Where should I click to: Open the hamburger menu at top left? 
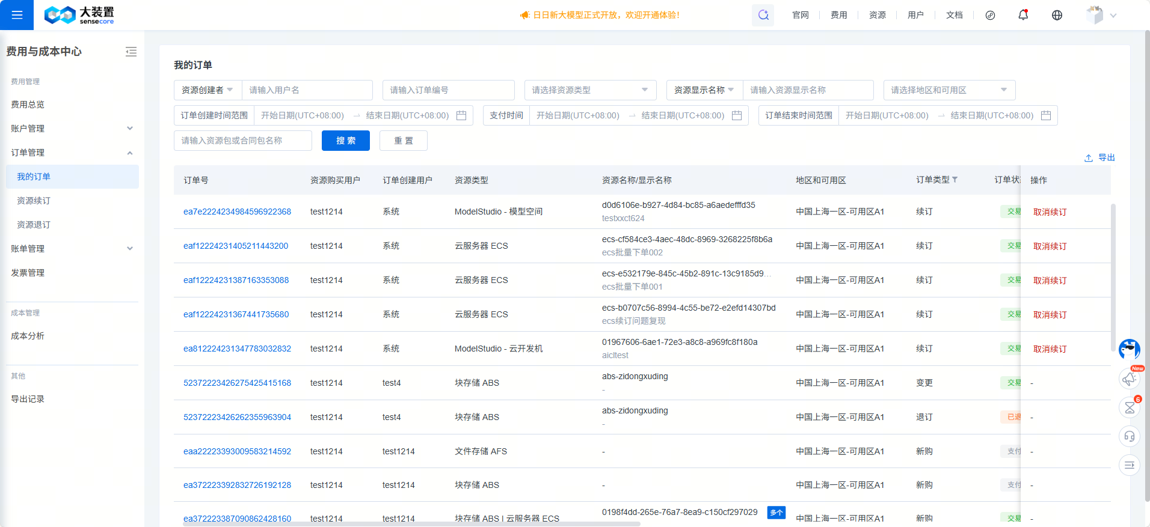(x=17, y=15)
